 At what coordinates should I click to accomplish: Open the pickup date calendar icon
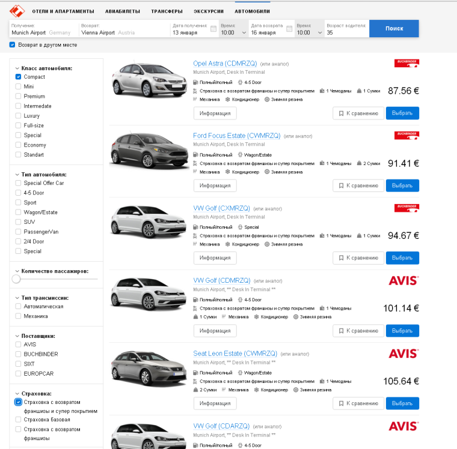pyautogui.click(x=213, y=29)
